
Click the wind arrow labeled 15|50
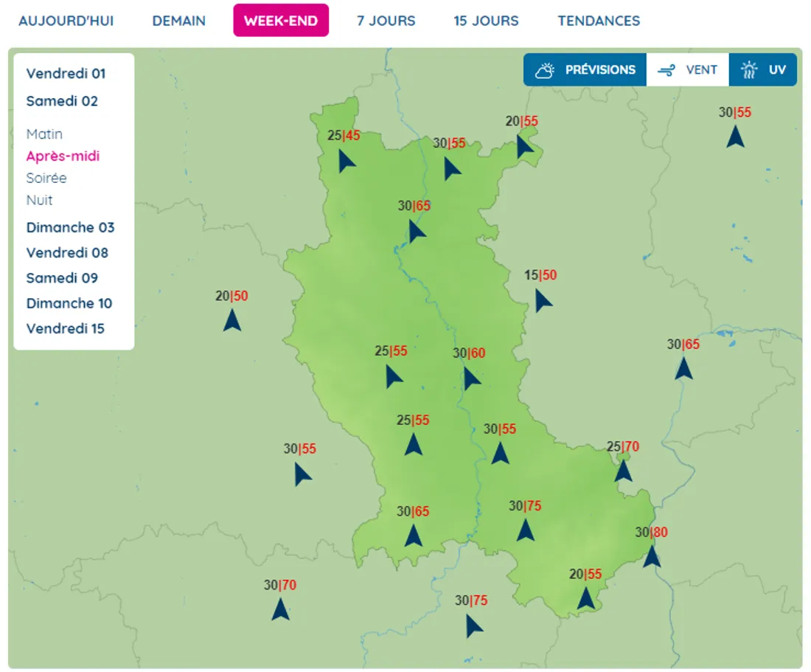point(543,300)
